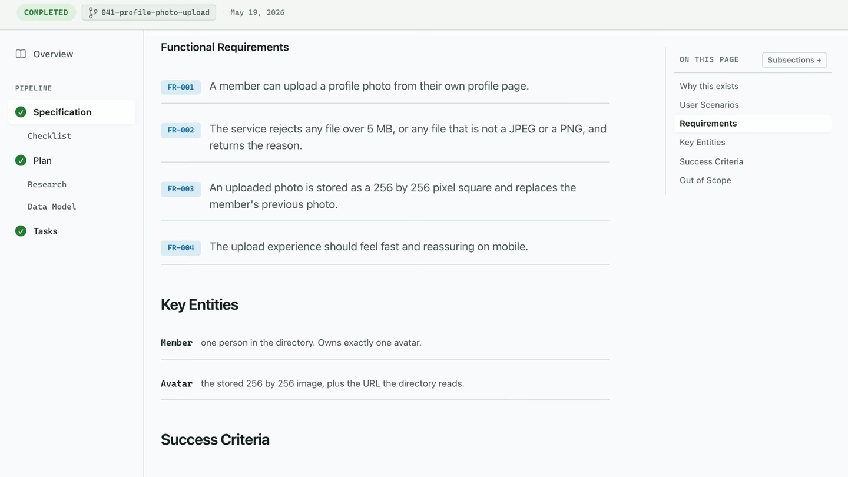
Task: Jump to Requirements in page outline
Action: click(753, 124)
